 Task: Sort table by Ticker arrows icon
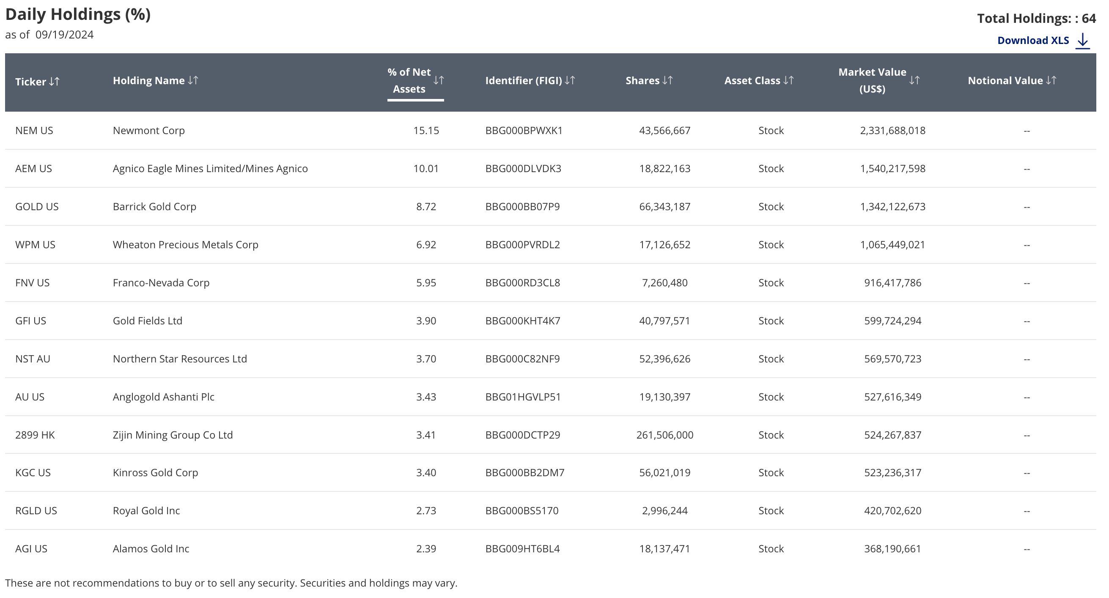point(54,81)
